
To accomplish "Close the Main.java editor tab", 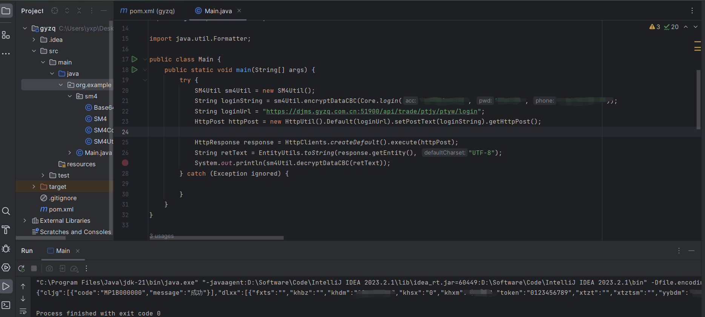I will coord(239,11).
